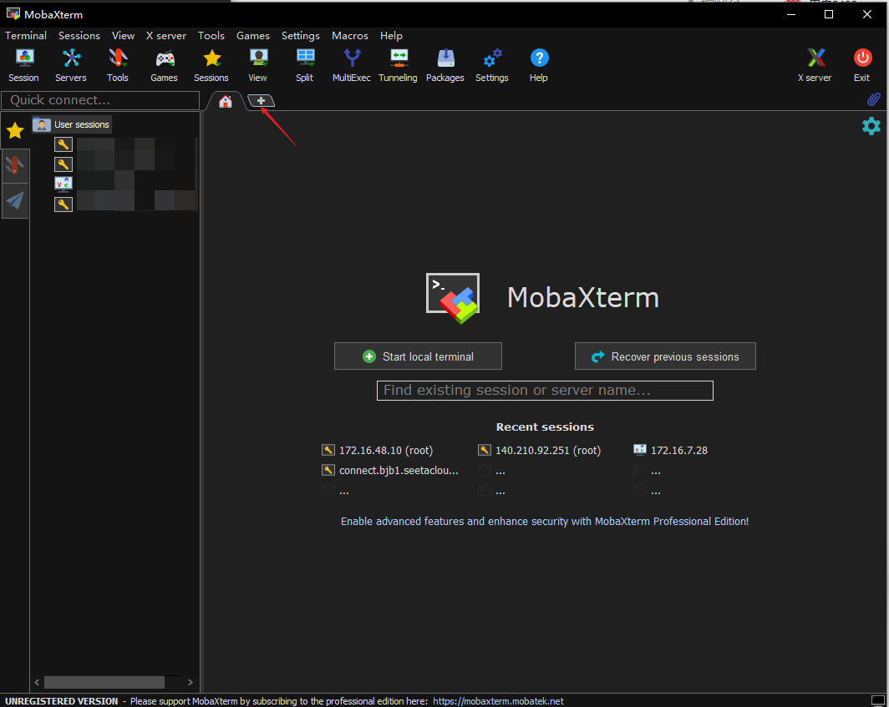Click the Quick connect input field

pyautogui.click(x=100, y=100)
